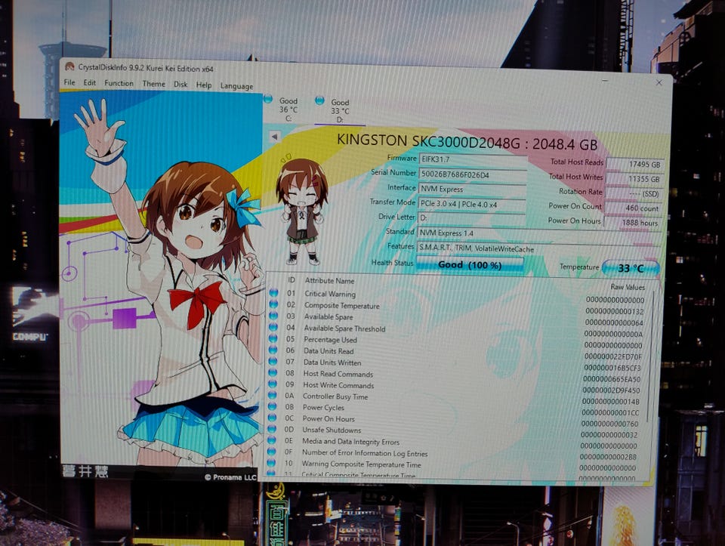Click the Power On Count value 460 count
725x546 pixels.
tap(632, 208)
